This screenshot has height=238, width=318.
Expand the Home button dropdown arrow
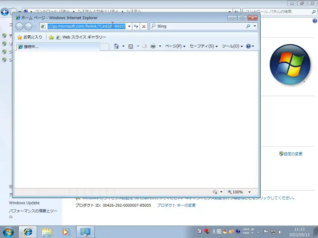tap(123, 46)
